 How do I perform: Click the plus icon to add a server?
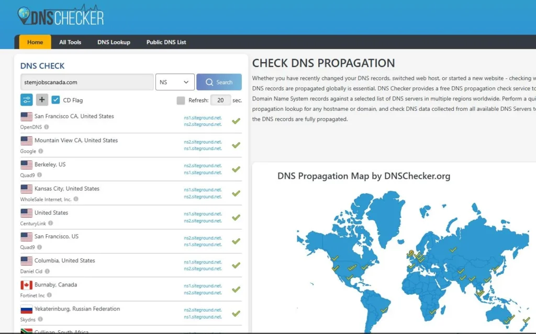pyautogui.click(x=42, y=100)
